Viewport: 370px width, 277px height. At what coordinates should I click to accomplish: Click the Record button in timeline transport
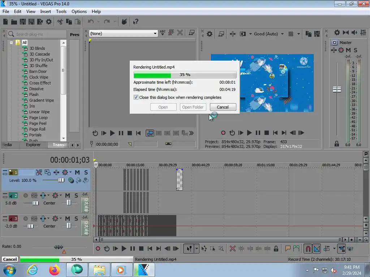[98, 249]
